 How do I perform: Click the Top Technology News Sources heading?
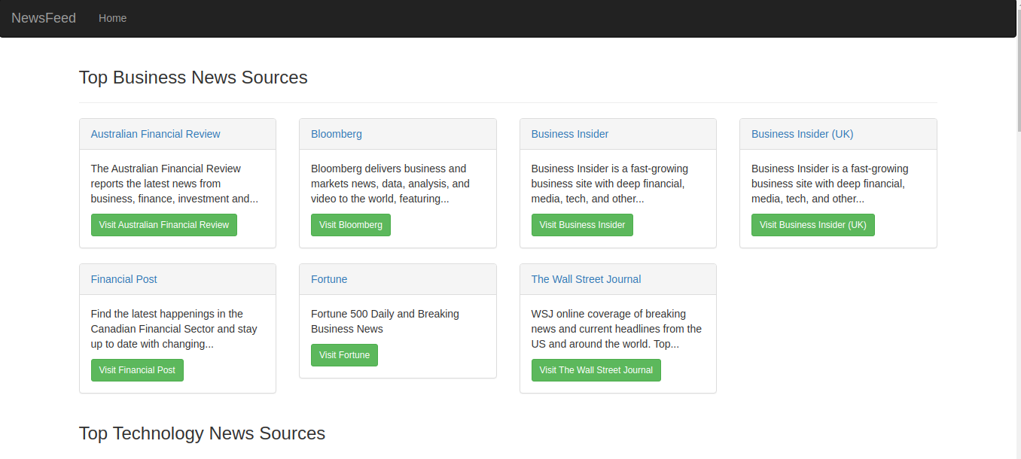click(x=202, y=433)
